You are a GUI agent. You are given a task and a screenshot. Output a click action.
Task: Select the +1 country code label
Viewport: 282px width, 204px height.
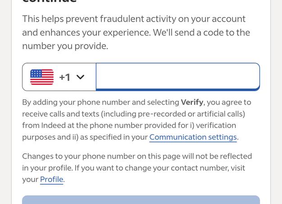click(64, 77)
